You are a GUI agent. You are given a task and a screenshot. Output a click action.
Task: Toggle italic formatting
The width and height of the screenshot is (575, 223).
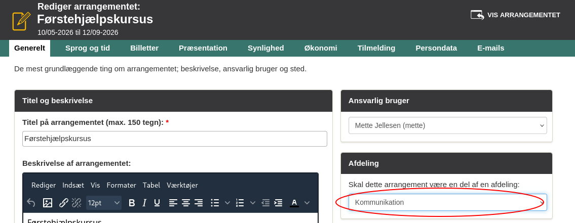point(144,203)
